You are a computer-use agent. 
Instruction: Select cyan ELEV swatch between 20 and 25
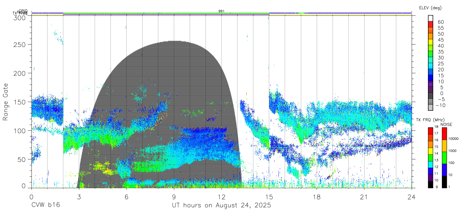point(431,66)
